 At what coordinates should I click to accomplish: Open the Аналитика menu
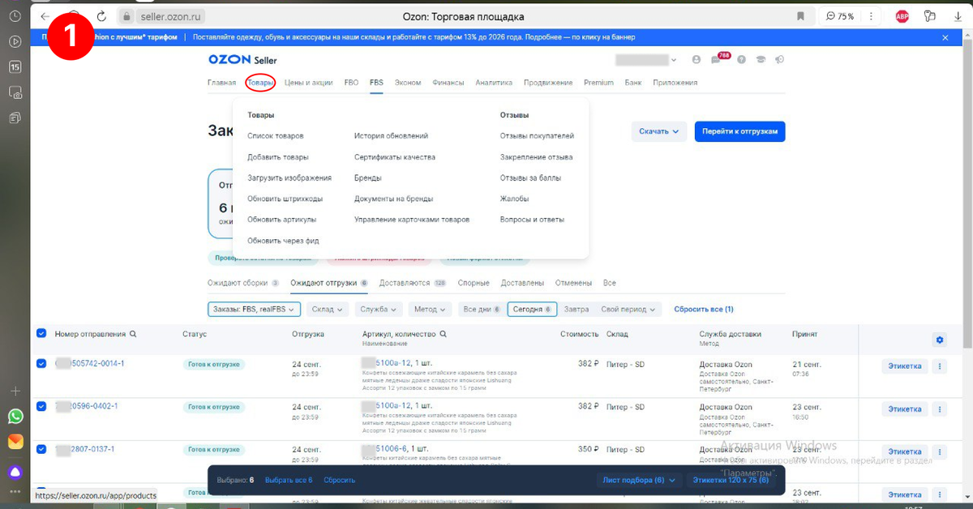pyautogui.click(x=494, y=83)
